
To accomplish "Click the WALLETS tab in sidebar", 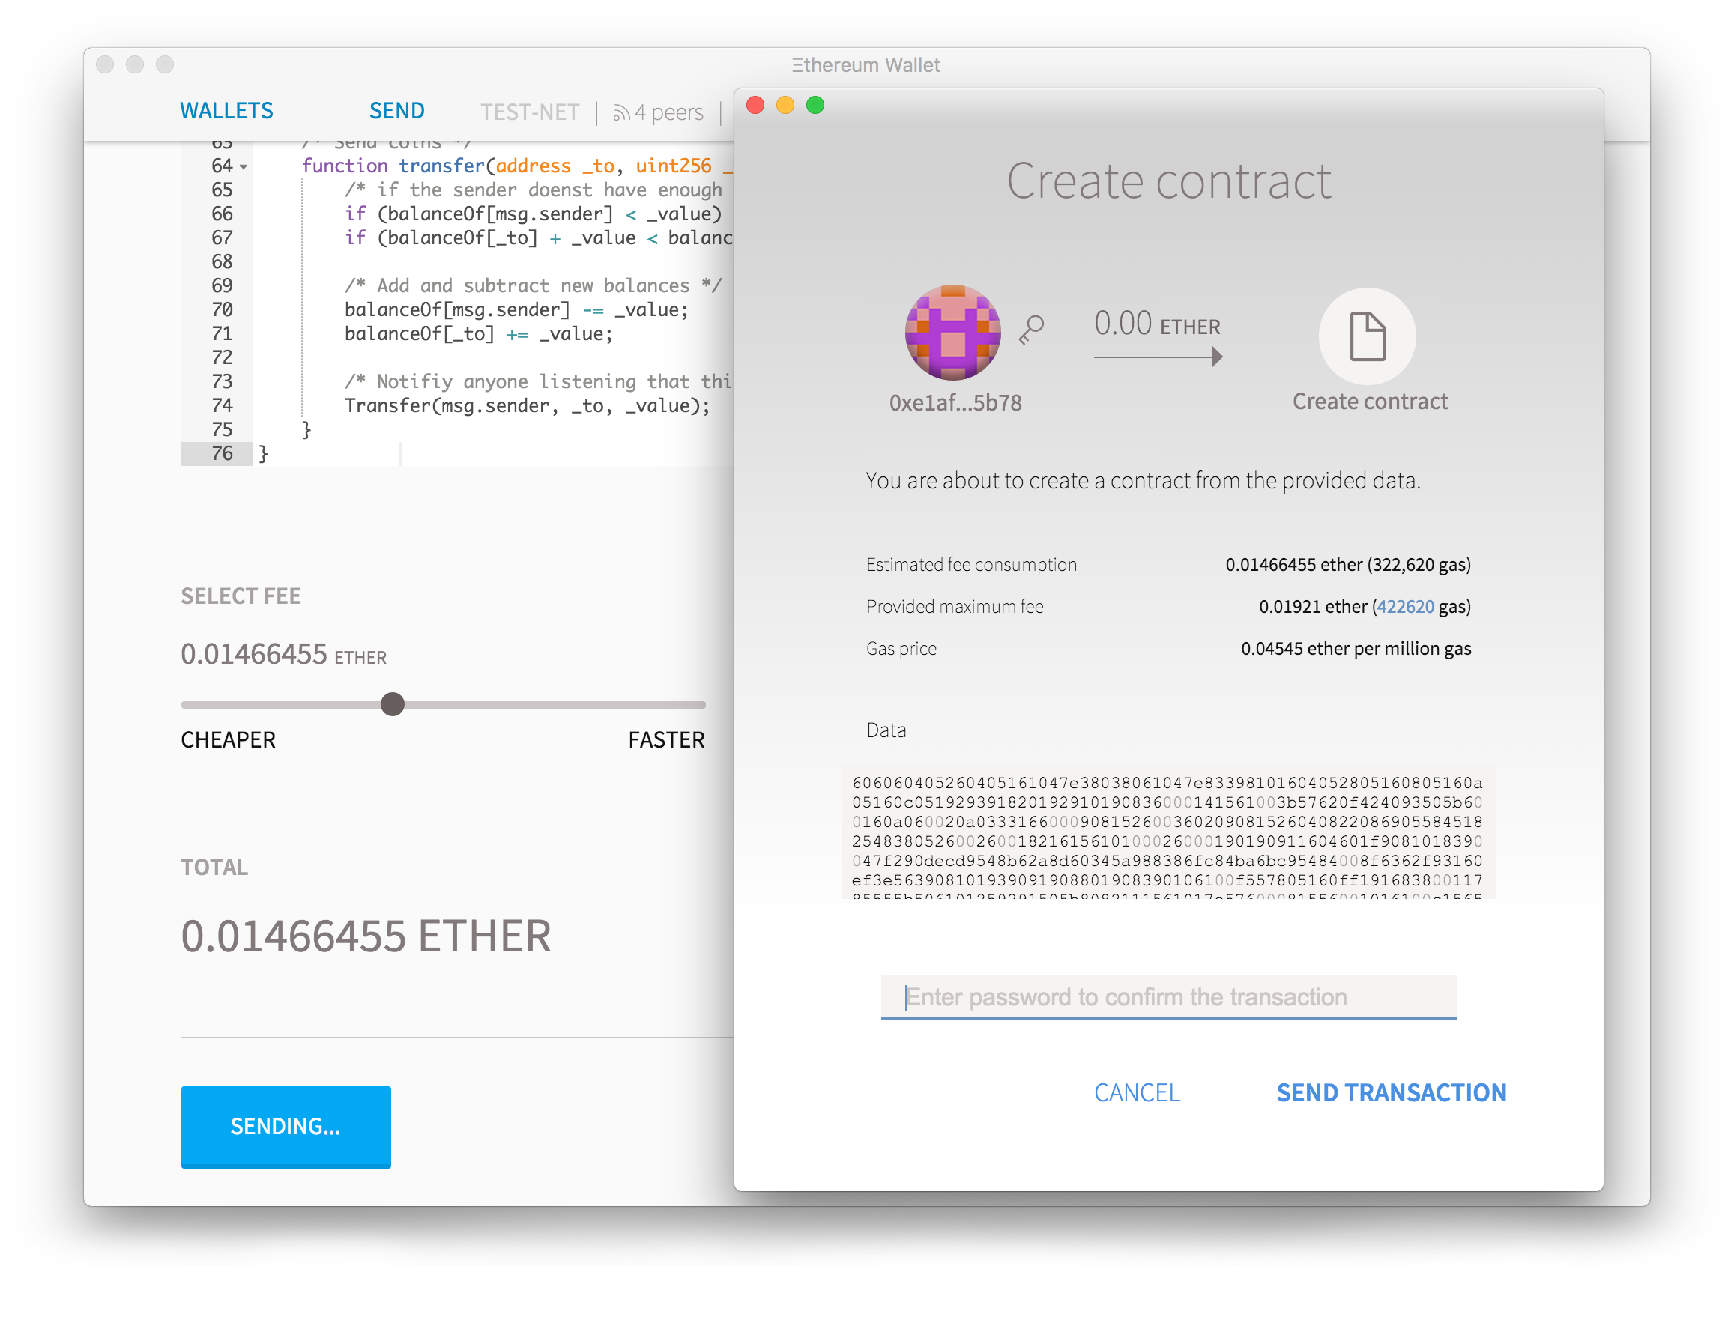I will (227, 110).
